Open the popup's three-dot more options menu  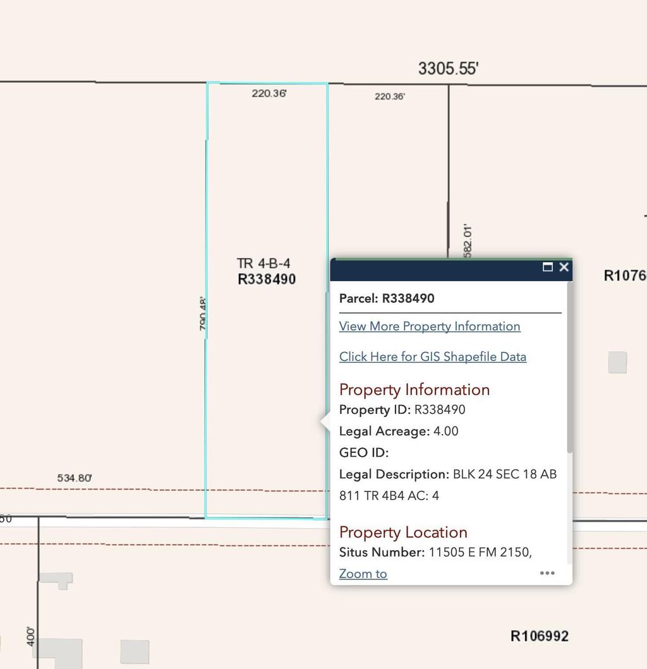point(547,573)
